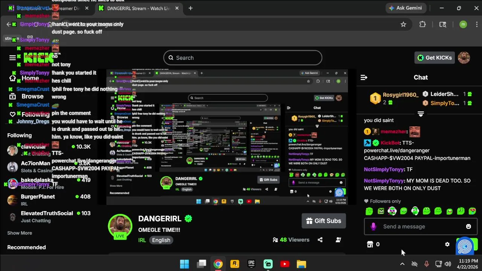Image resolution: width=482 pixels, height=271 pixels.
Task: Click DANGERIRL verified badge
Action: pos(188,219)
